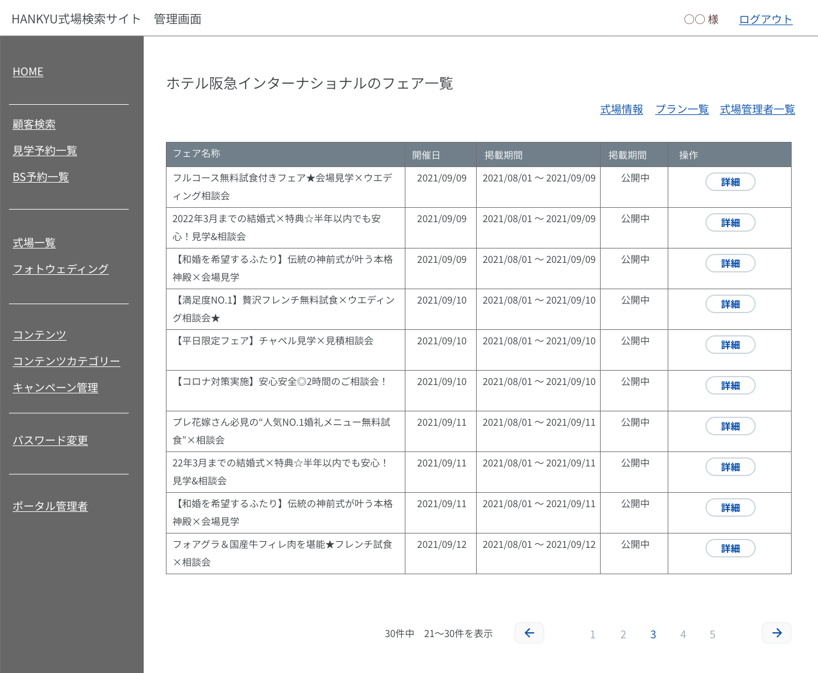This screenshot has height=673, width=818.
Task: Open 見学予約一覧 sidebar item
Action: [x=45, y=151]
